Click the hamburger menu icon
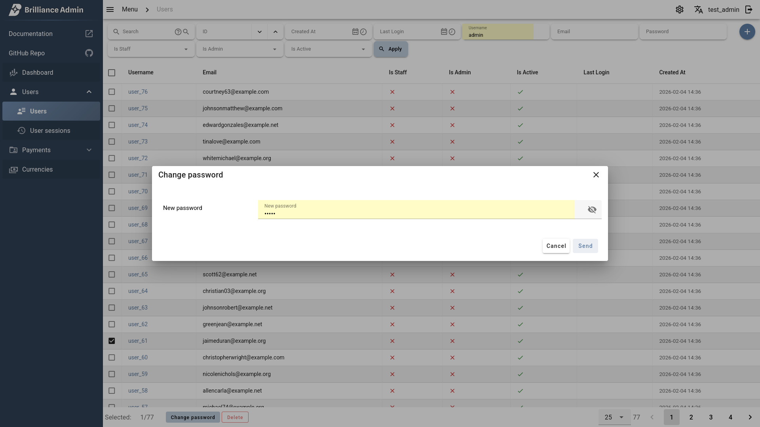Image resolution: width=760 pixels, height=427 pixels. (x=110, y=9)
